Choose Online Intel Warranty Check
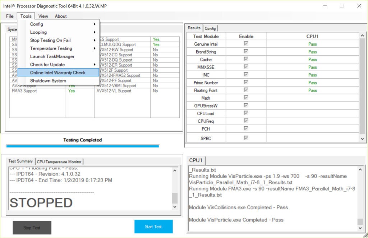 tap(59, 73)
